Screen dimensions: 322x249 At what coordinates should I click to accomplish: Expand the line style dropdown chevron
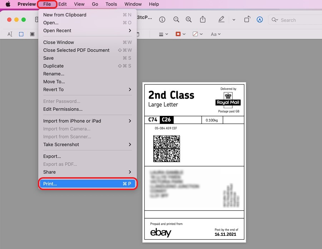(x=167, y=34)
